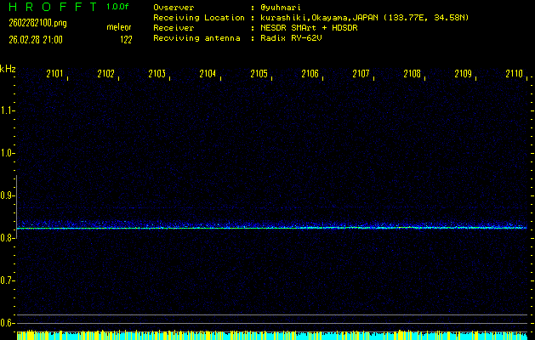Select the NESDR SMArt + HDSDR receiver text
This screenshot has width=535, height=340.
tap(316, 27)
